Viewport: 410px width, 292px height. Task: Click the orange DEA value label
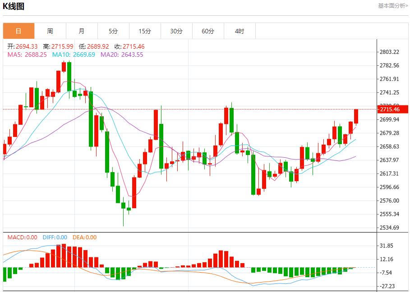pos(84,237)
